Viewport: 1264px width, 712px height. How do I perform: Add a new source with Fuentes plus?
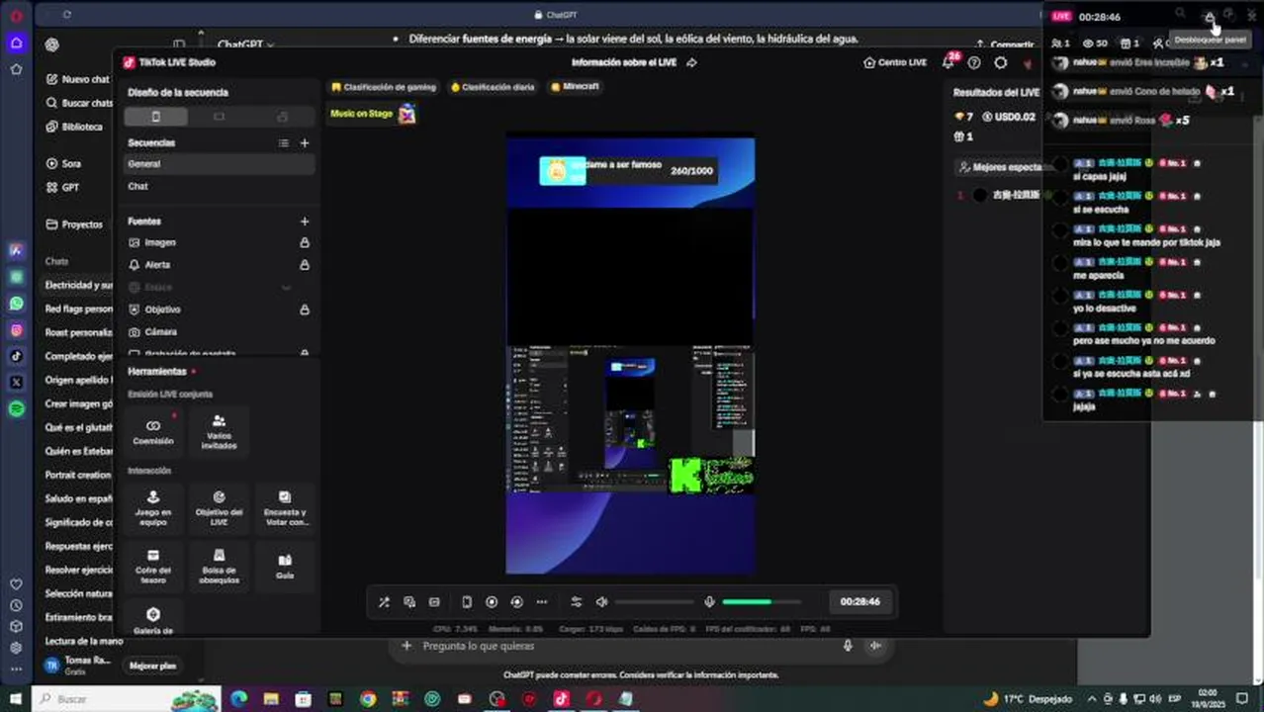(x=305, y=222)
